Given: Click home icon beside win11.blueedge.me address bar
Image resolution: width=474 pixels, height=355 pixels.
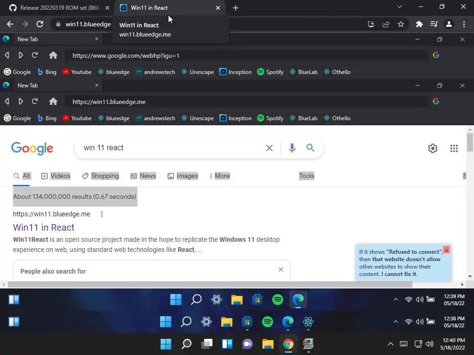Looking at the screenshot, I should pyautogui.click(x=53, y=101).
